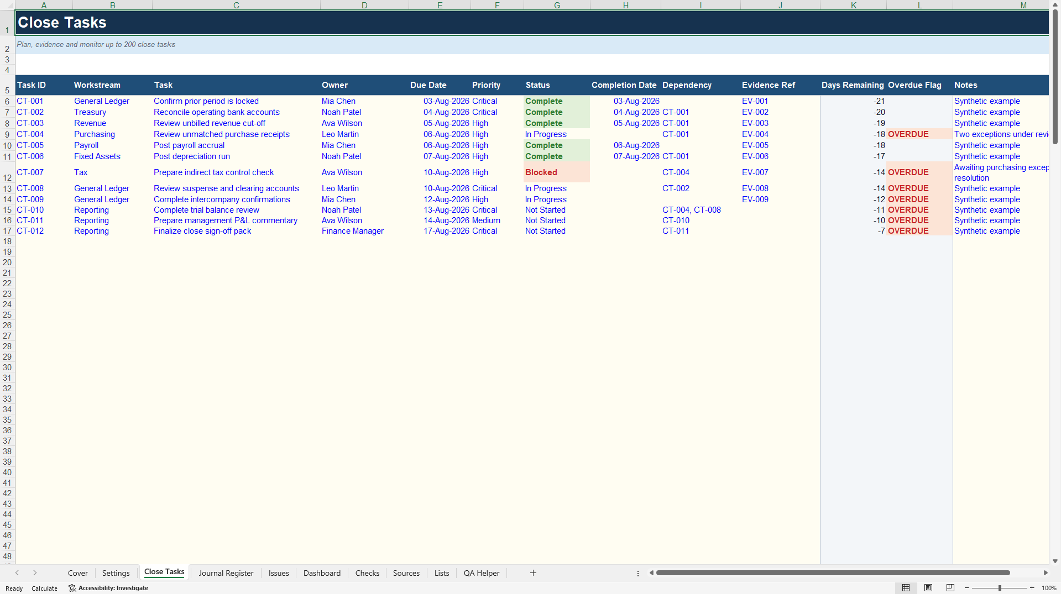
Task: Open the Journal Register sheet tab
Action: click(226, 573)
